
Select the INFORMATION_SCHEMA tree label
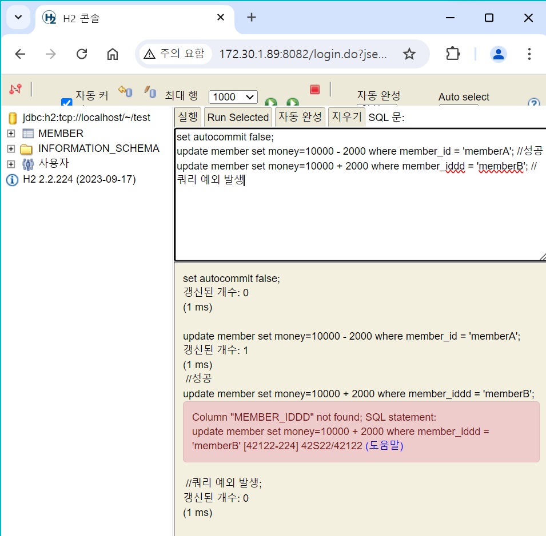98,148
